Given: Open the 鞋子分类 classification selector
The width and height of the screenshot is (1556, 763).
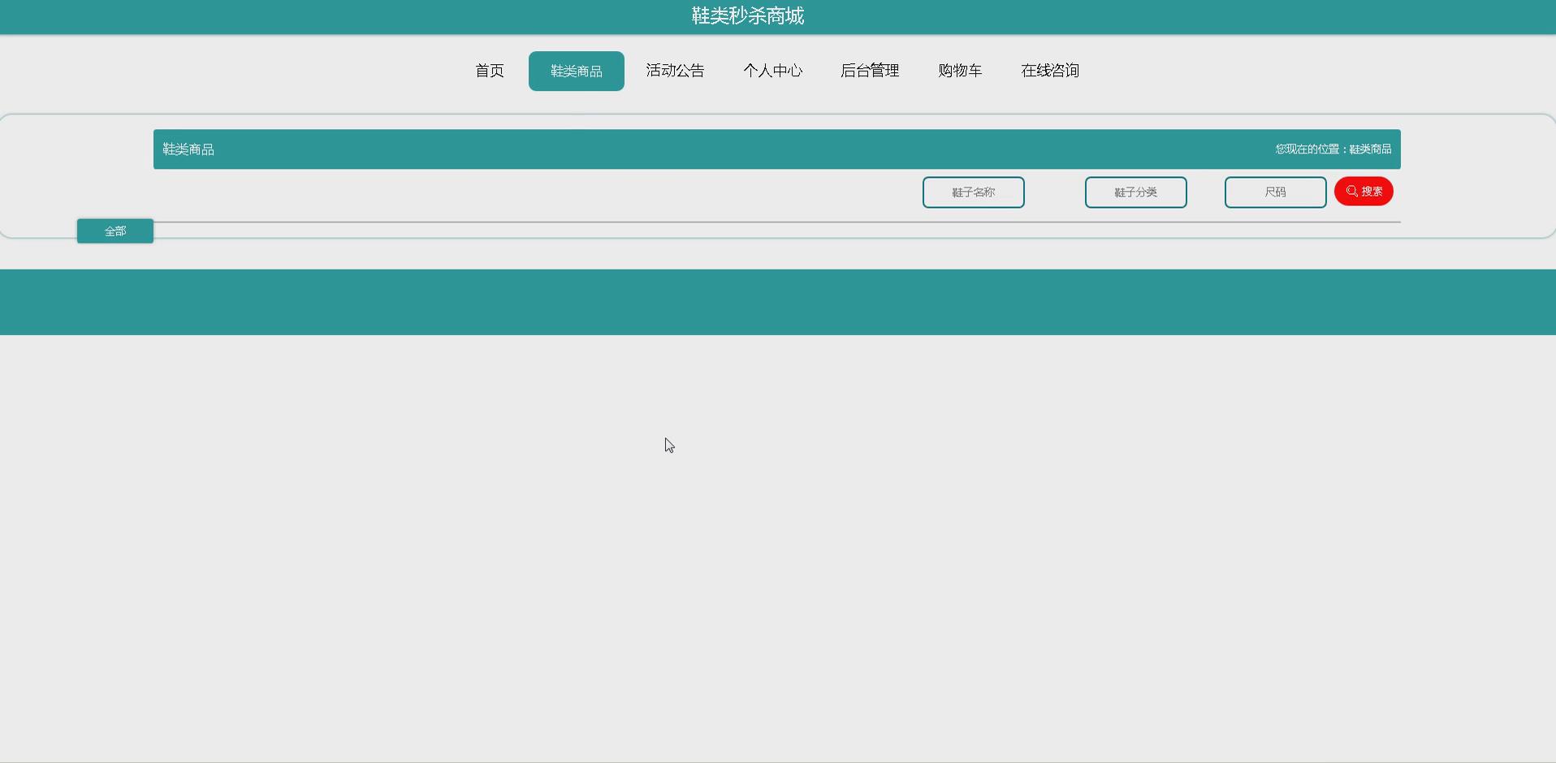Looking at the screenshot, I should pyautogui.click(x=1135, y=192).
